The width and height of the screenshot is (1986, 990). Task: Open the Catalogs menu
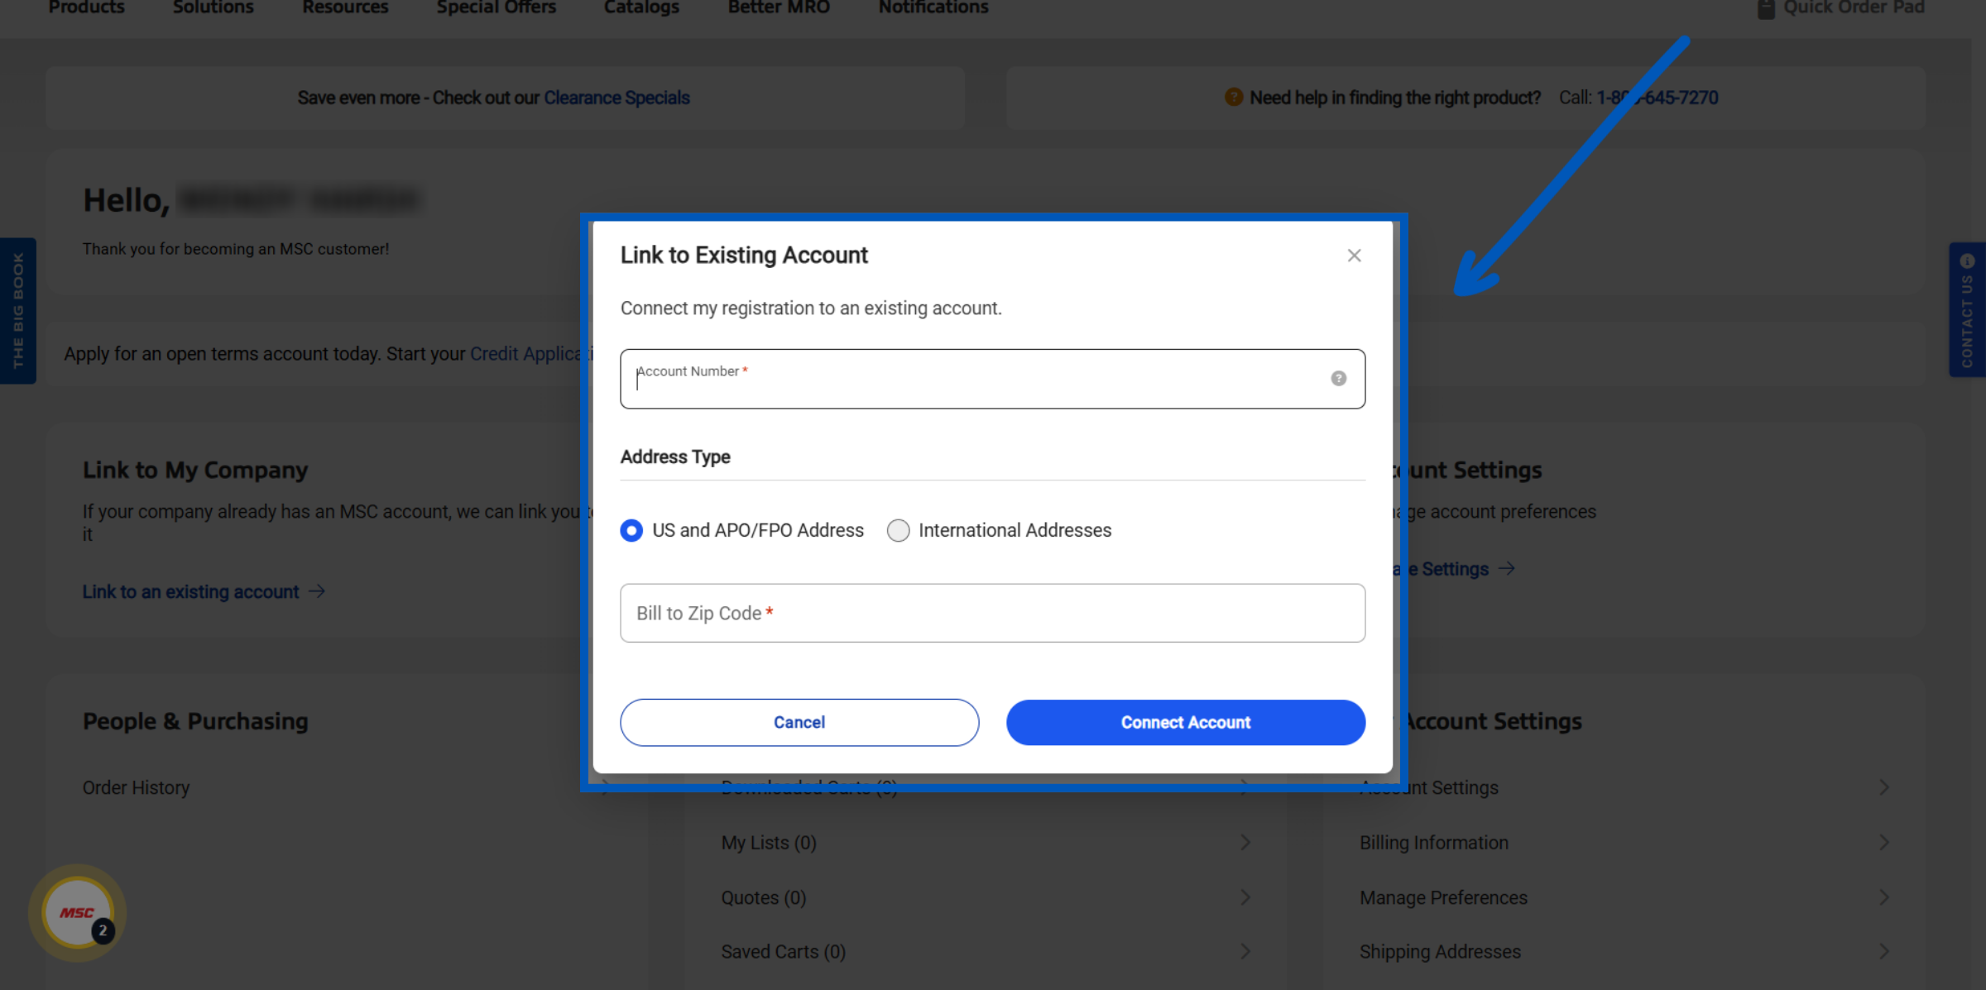641,7
